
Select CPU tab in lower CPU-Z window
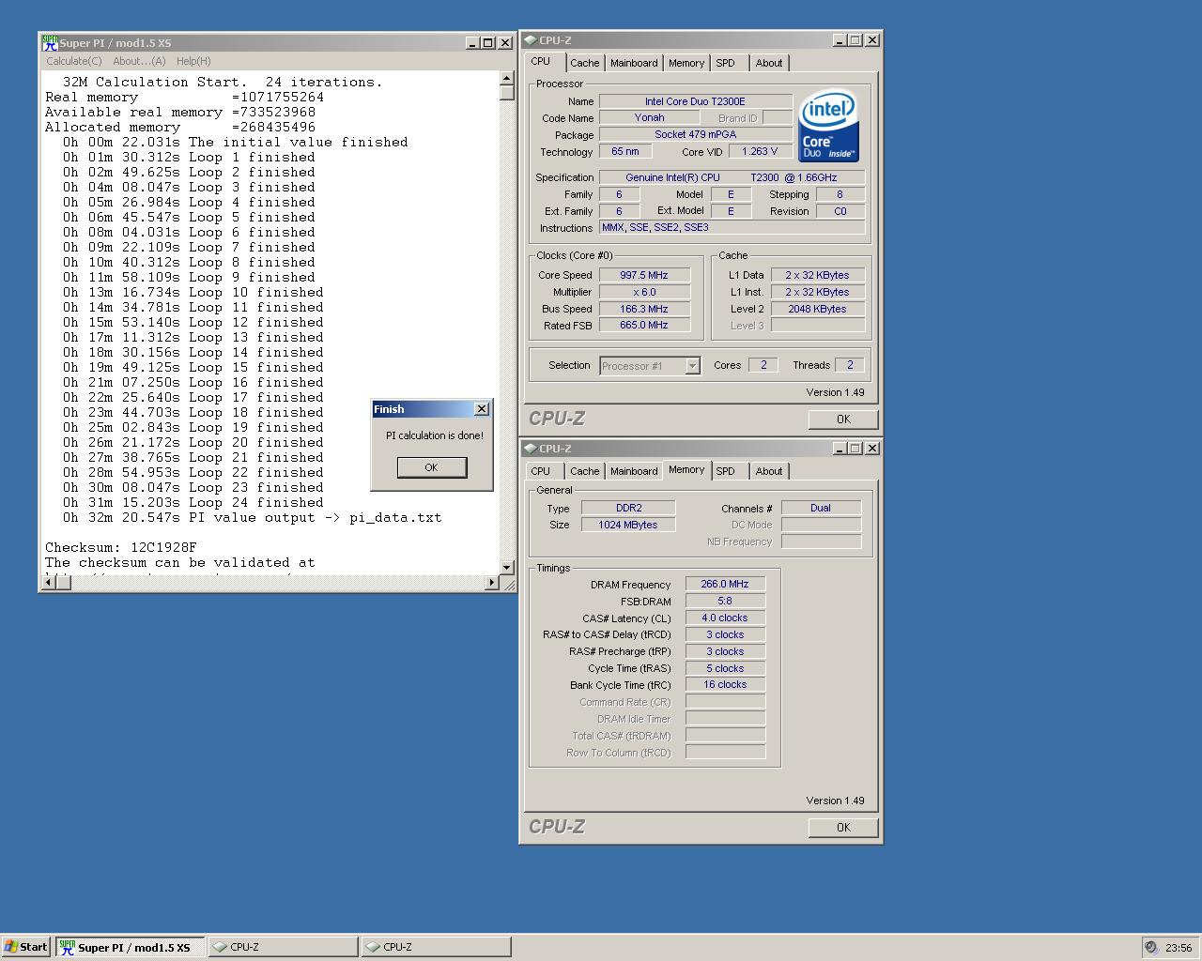(541, 471)
